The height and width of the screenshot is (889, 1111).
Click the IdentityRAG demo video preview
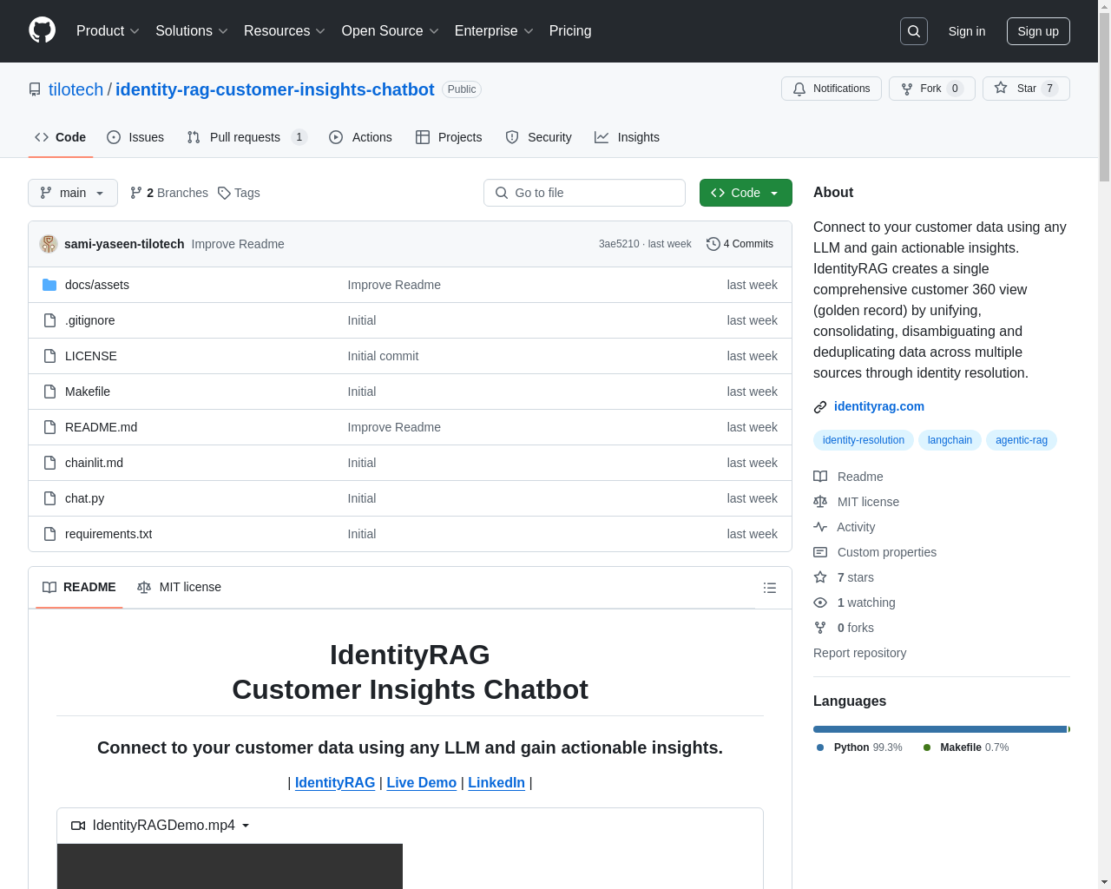[x=230, y=866]
